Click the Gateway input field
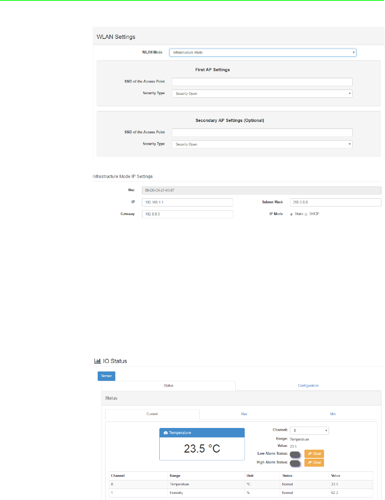This screenshot has height=500, width=385. click(188, 214)
